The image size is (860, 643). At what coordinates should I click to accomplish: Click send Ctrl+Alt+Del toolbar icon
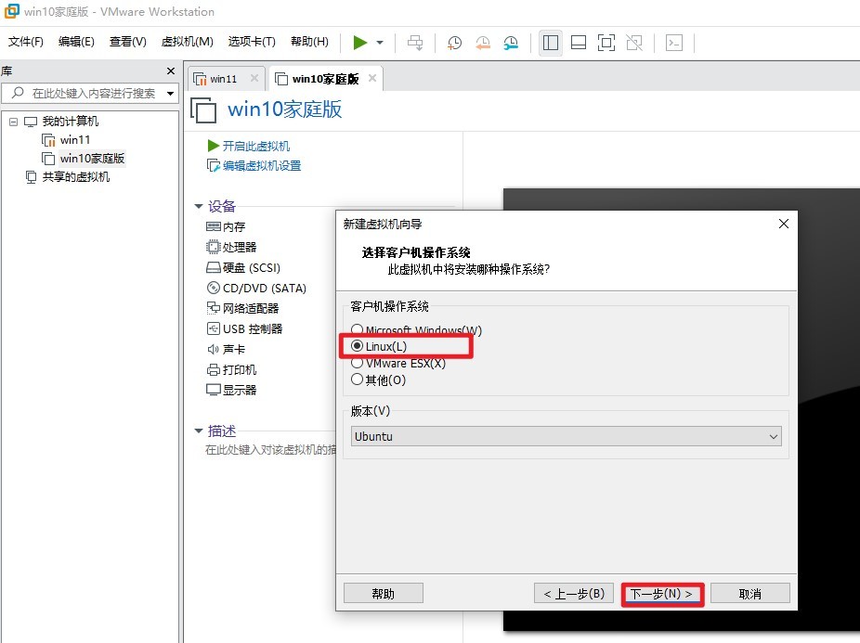(415, 42)
